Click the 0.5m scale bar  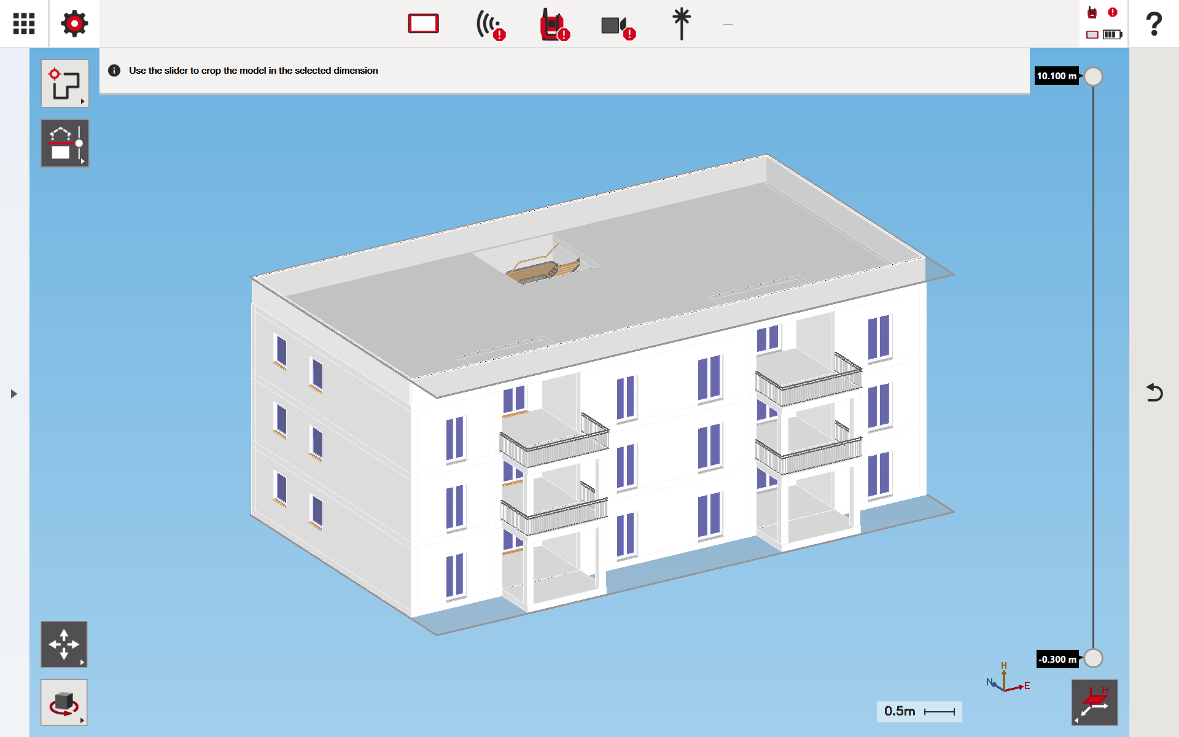tap(919, 711)
